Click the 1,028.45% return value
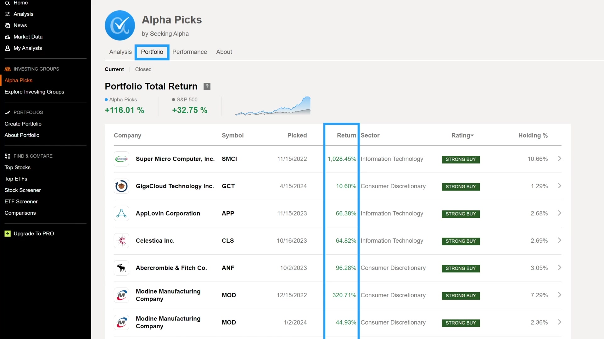 pos(342,159)
